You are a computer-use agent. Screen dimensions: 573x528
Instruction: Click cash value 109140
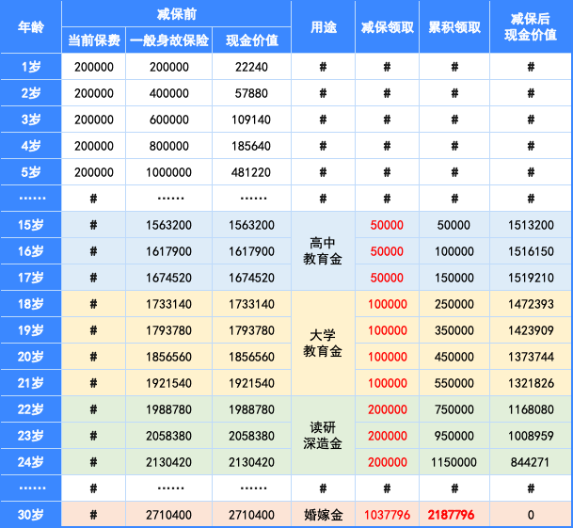(x=251, y=120)
